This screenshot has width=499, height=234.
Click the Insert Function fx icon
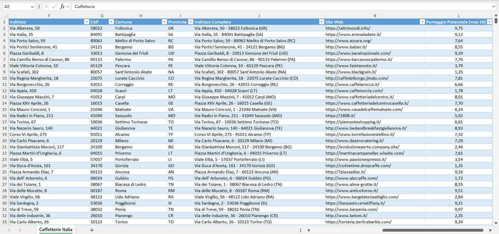click(x=62, y=7)
